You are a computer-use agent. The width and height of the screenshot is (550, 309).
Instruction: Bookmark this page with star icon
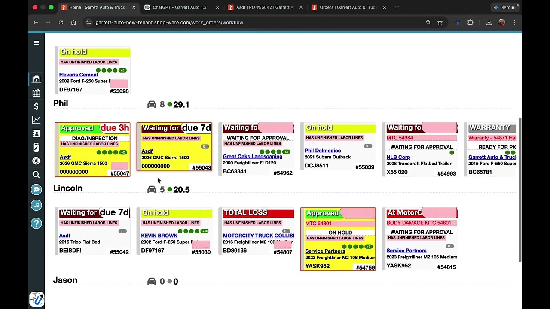[440, 22]
